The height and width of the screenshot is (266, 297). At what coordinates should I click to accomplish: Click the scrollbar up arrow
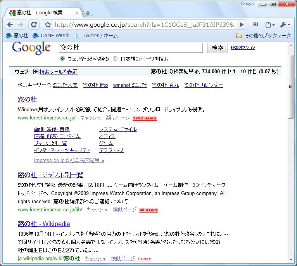(x=291, y=45)
